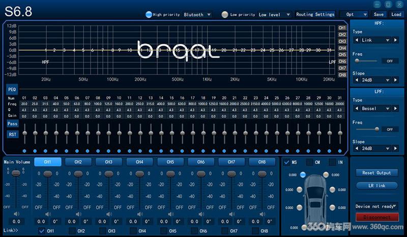Viewport: 407px width, 237px height.
Task: Click the PEQ mode button
Action: point(12,89)
